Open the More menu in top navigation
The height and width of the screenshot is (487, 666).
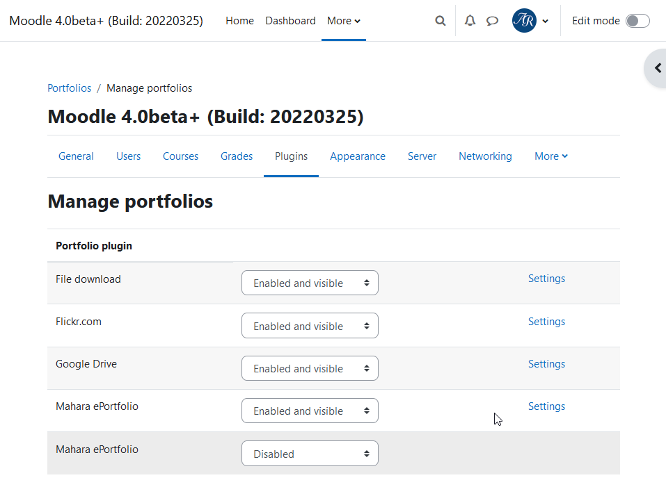pos(344,21)
